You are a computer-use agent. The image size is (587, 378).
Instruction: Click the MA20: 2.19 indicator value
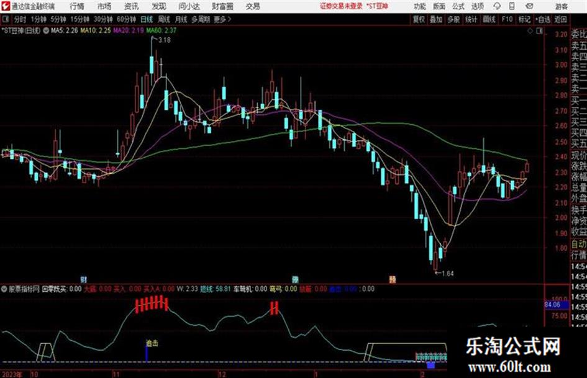[x=129, y=30]
